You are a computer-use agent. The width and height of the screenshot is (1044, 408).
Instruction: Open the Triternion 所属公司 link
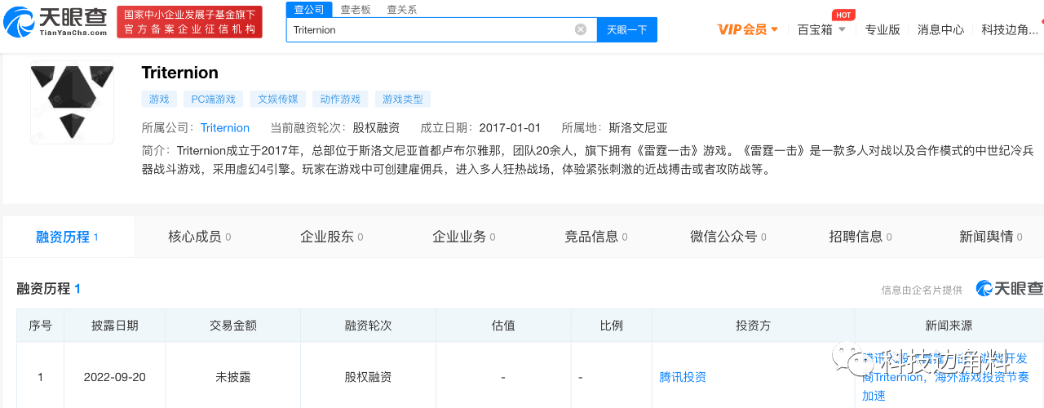pos(225,128)
